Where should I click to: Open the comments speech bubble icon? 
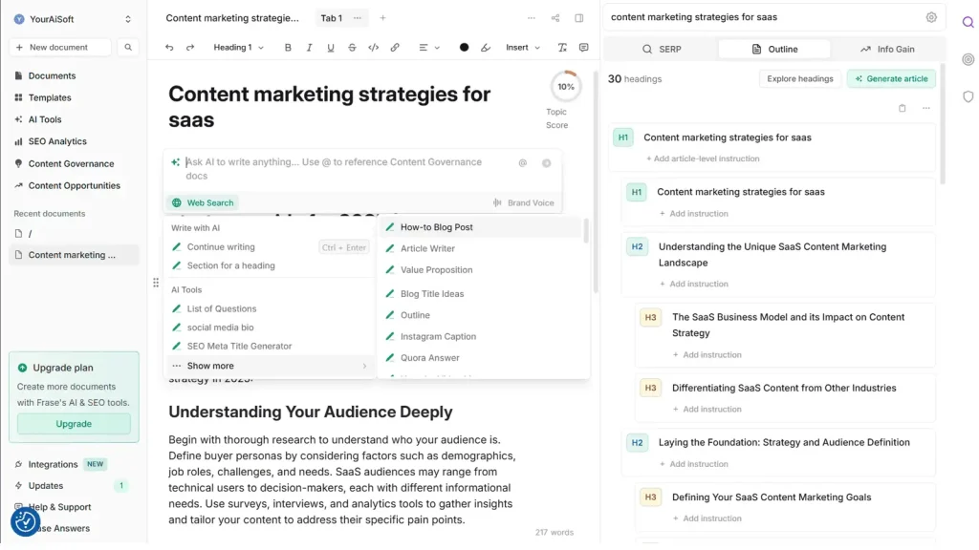point(583,48)
